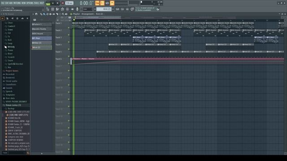Select the Draw pencil tool
Viewport: 287px width, 161px height.
coord(41,14)
